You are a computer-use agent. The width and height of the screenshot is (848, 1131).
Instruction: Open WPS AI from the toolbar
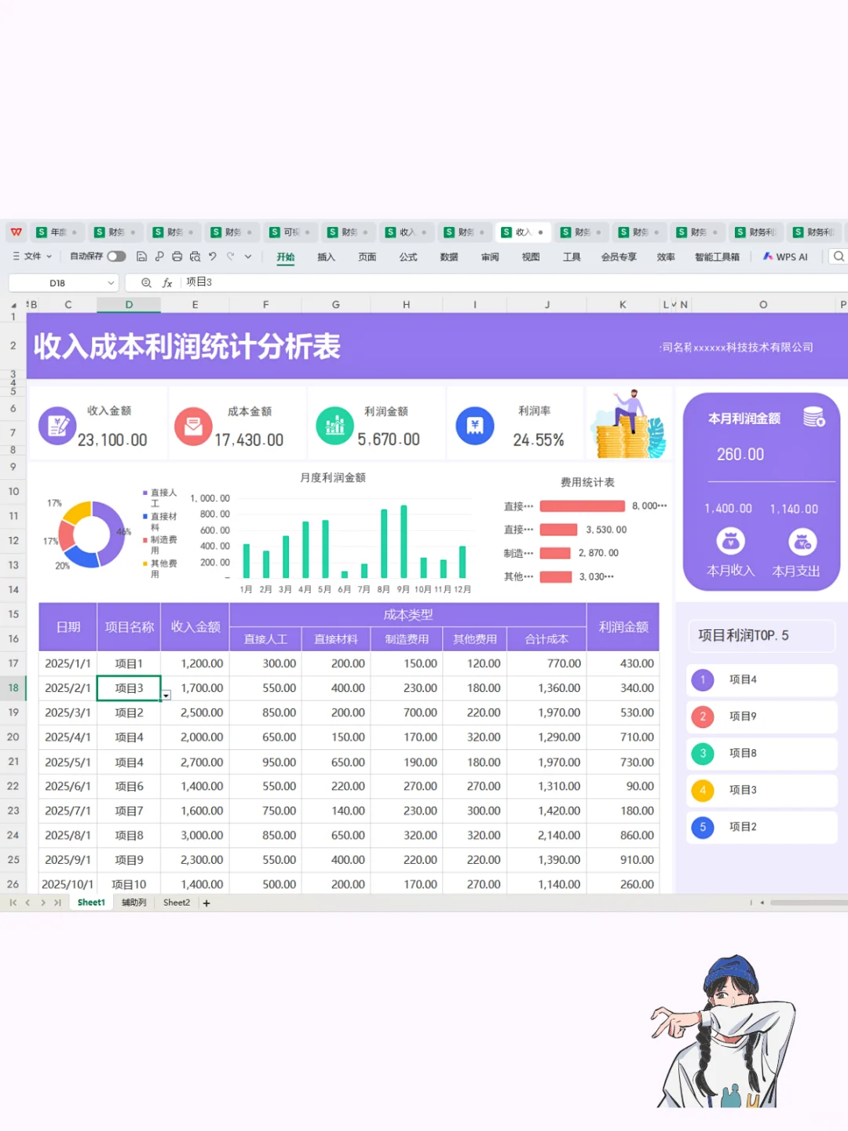(x=784, y=257)
